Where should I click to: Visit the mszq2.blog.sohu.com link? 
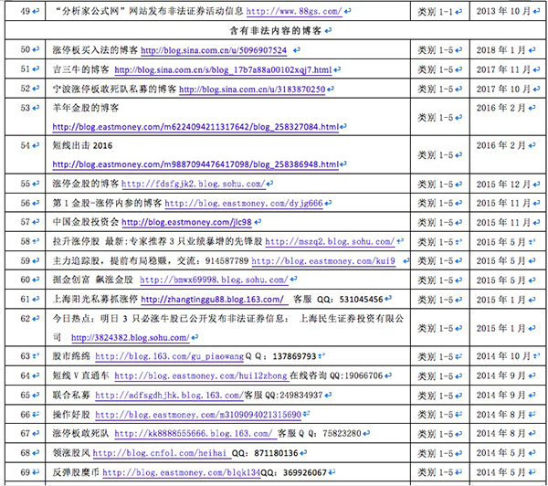[x=330, y=241]
